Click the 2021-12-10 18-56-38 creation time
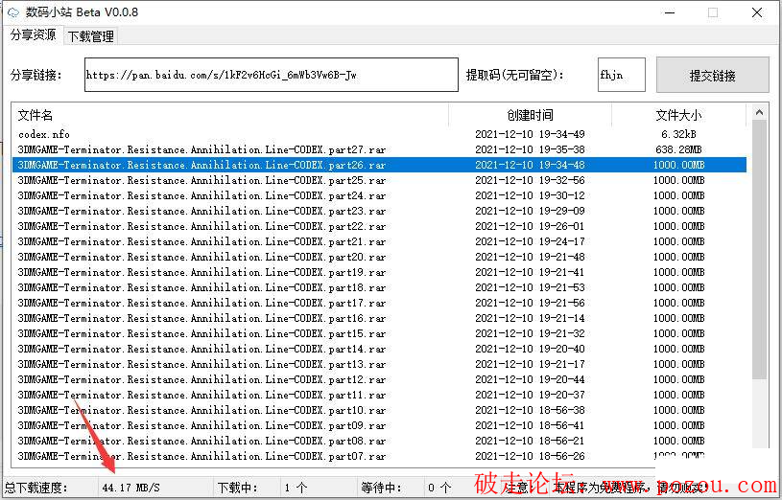Image resolution: width=782 pixels, height=500 pixels. click(x=530, y=410)
